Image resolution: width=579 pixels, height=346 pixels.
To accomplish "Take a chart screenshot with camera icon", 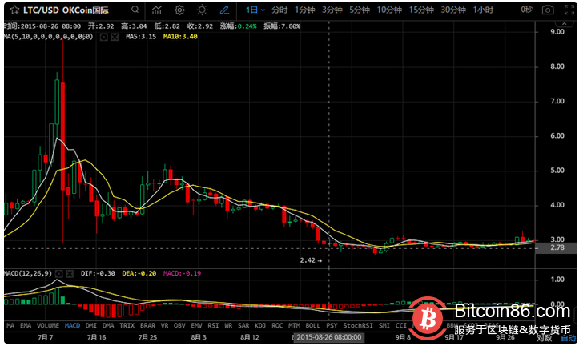I will [548, 10].
